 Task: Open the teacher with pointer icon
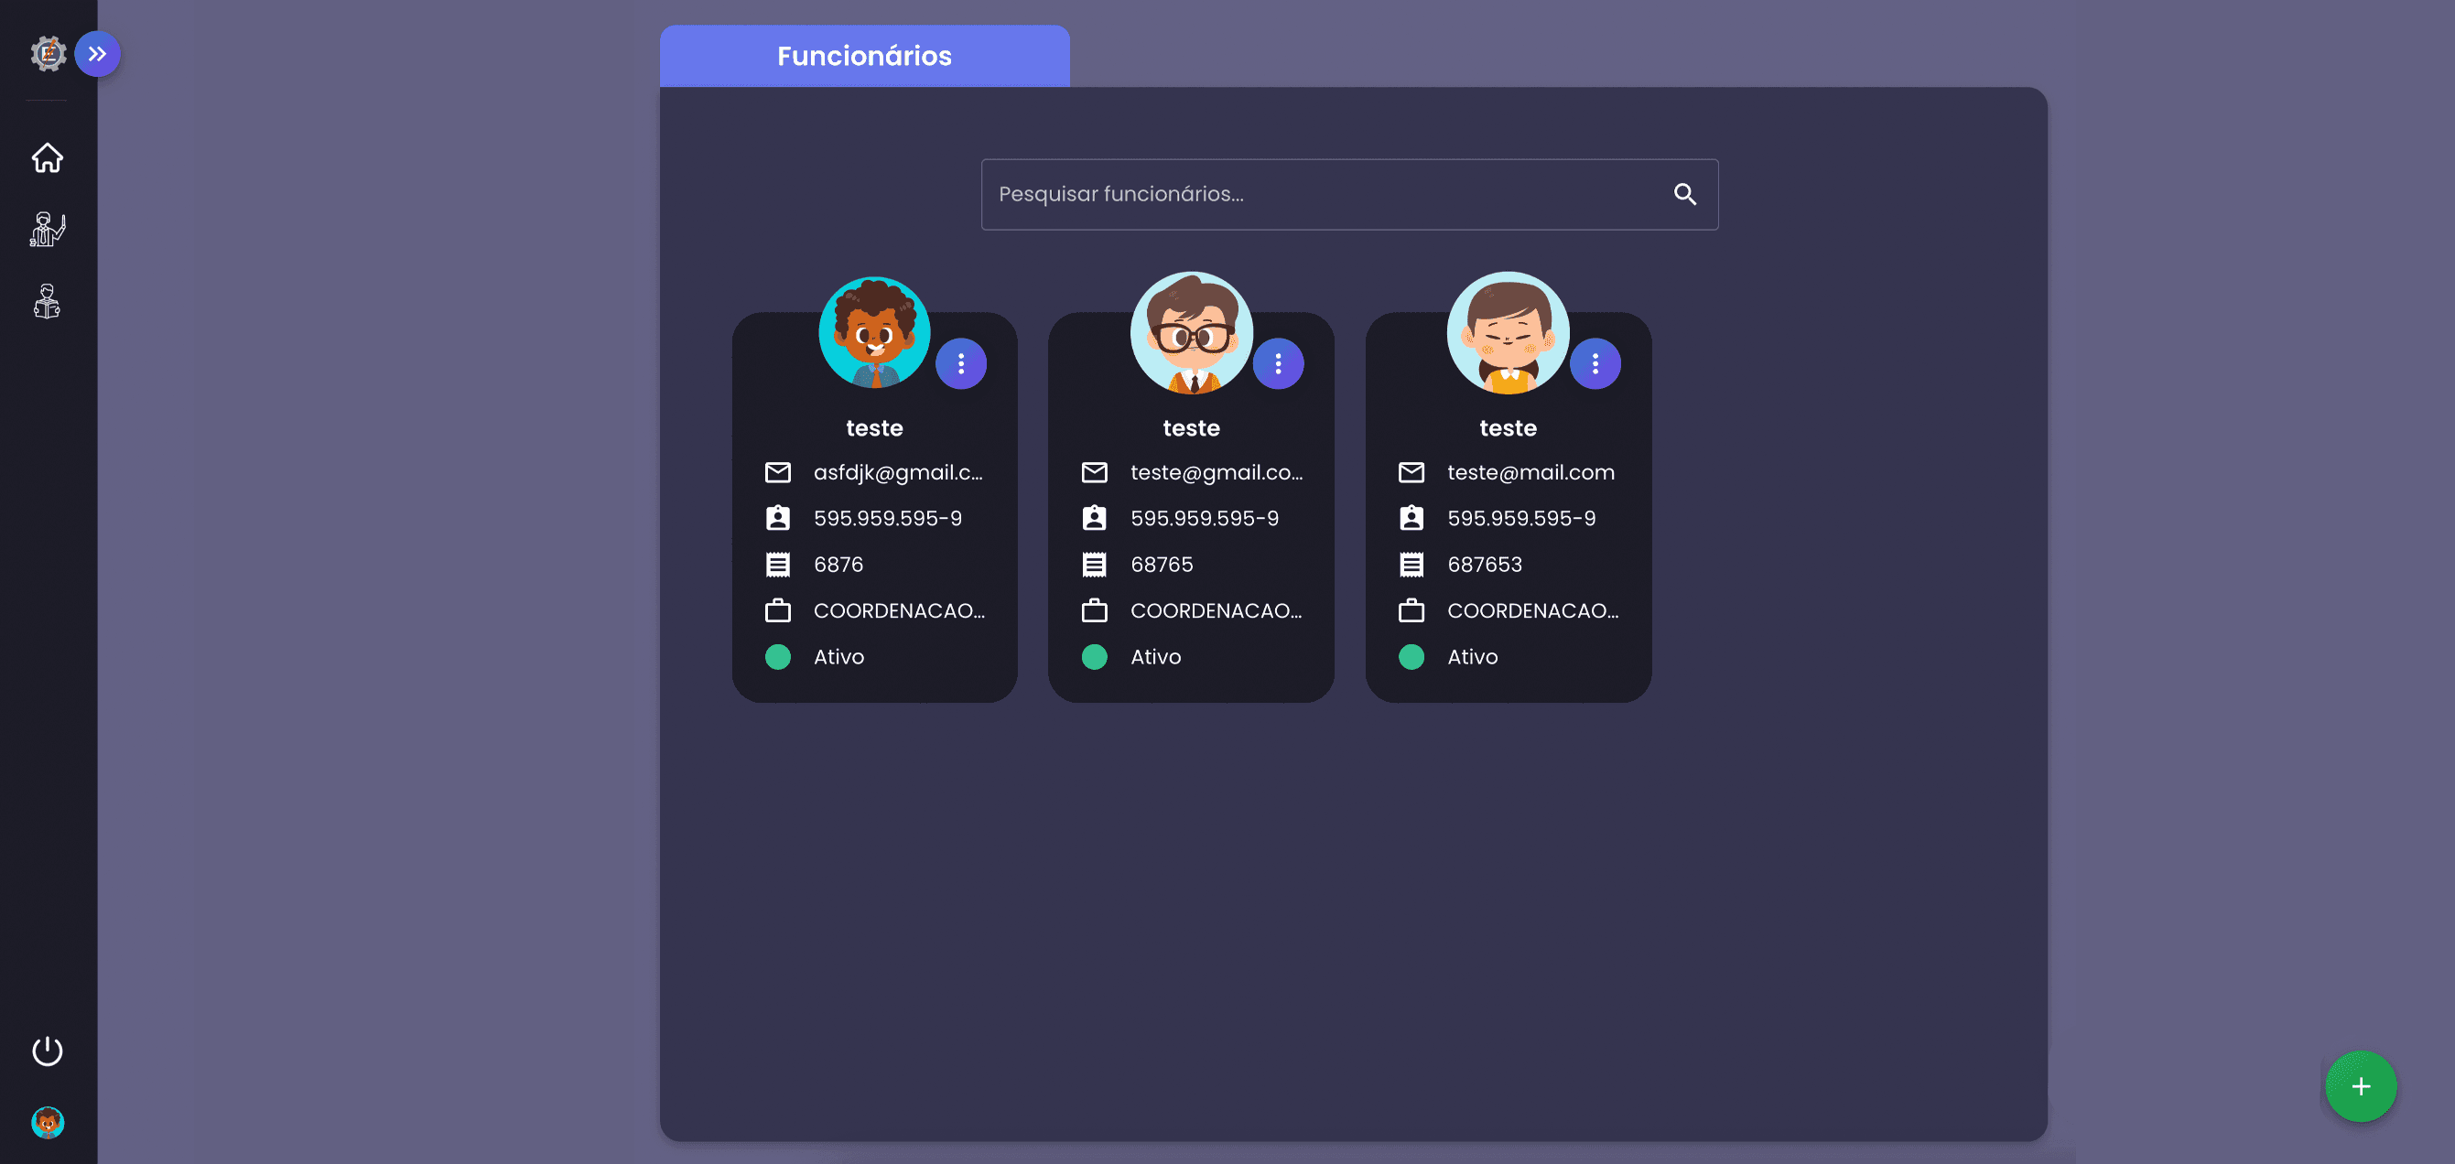click(48, 230)
